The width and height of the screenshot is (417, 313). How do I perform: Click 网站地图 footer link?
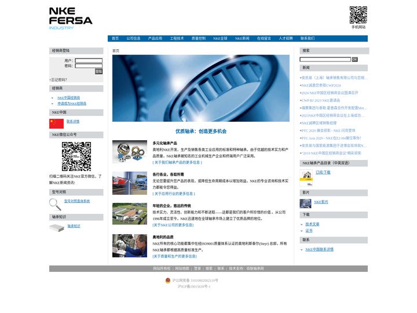click(182, 268)
